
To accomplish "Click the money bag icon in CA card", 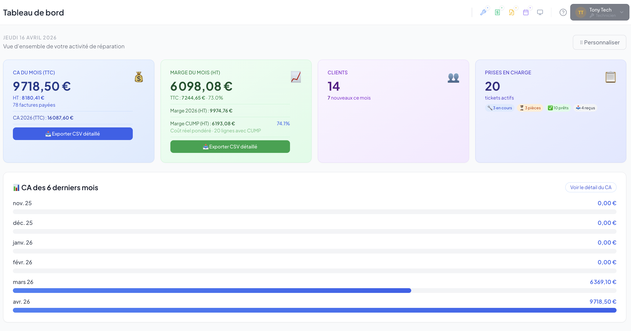I will pyautogui.click(x=139, y=77).
